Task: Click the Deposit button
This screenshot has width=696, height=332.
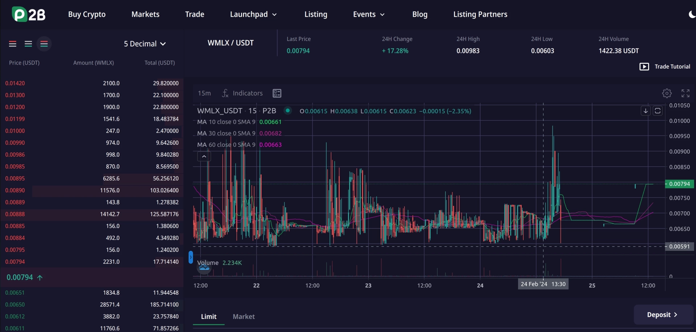Action: (662, 315)
